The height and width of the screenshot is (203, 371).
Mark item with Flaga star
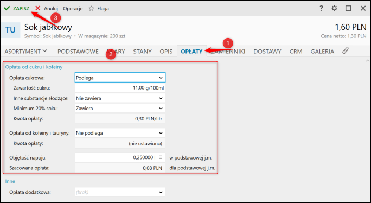click(x=99, y=9)
